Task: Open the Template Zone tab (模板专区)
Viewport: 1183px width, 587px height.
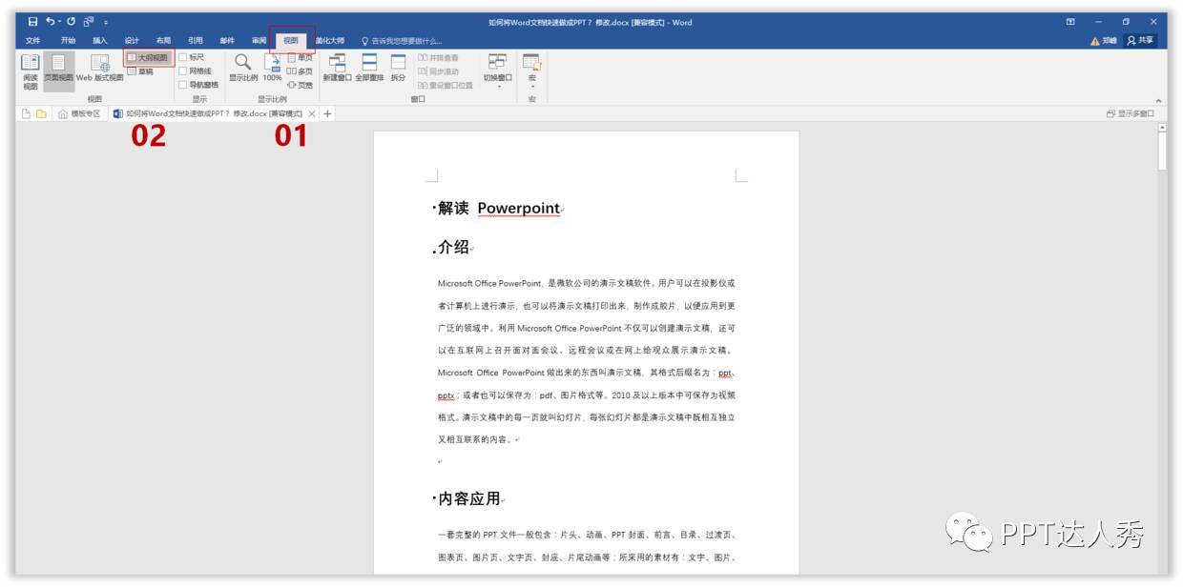Action: [78, 113]
